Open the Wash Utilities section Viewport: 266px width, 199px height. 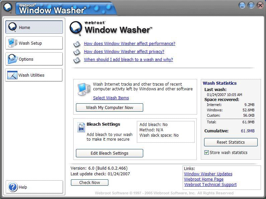coord(34,75)
